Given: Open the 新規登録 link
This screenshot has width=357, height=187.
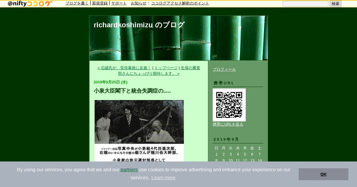Looking at the screenshot, I should click(100, 3).
